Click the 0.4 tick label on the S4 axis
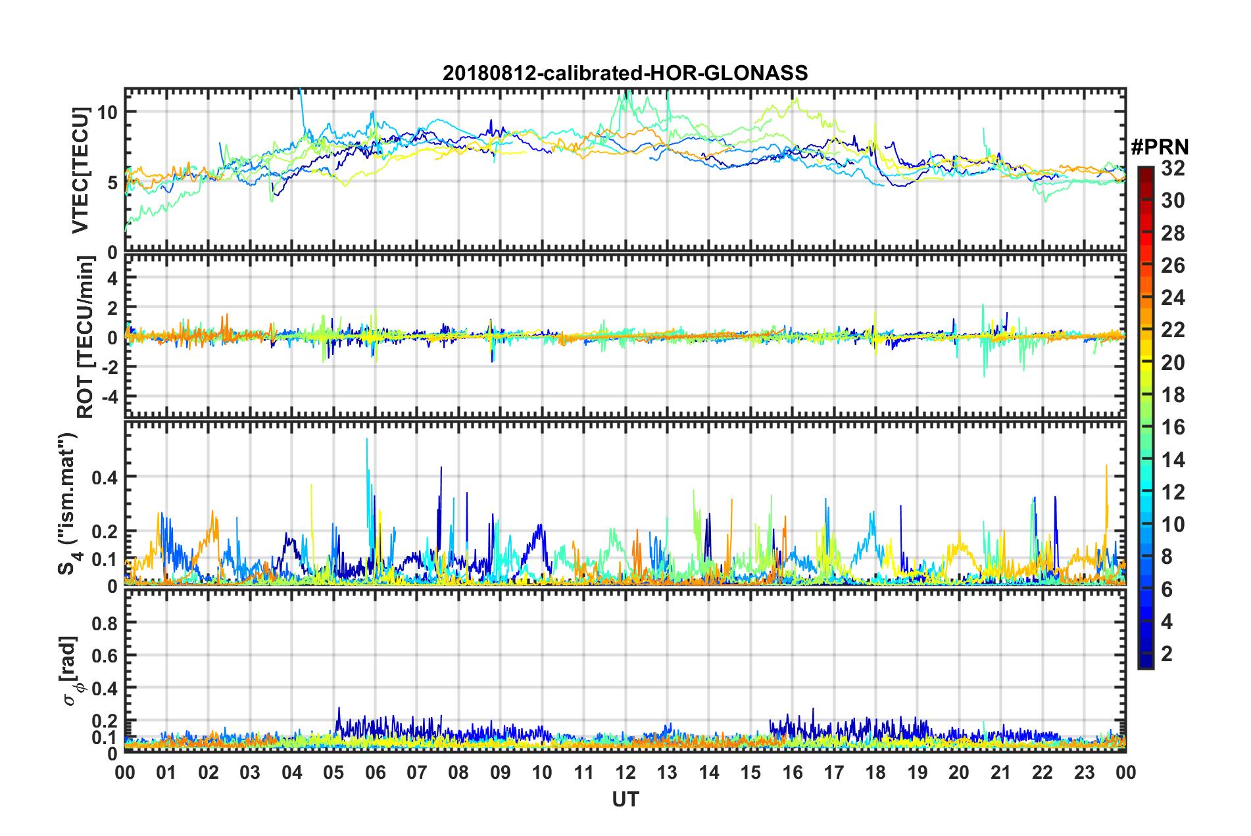The width and height of the screenshot is (1251, 836). pyautogui.click(x=105, y=476)
